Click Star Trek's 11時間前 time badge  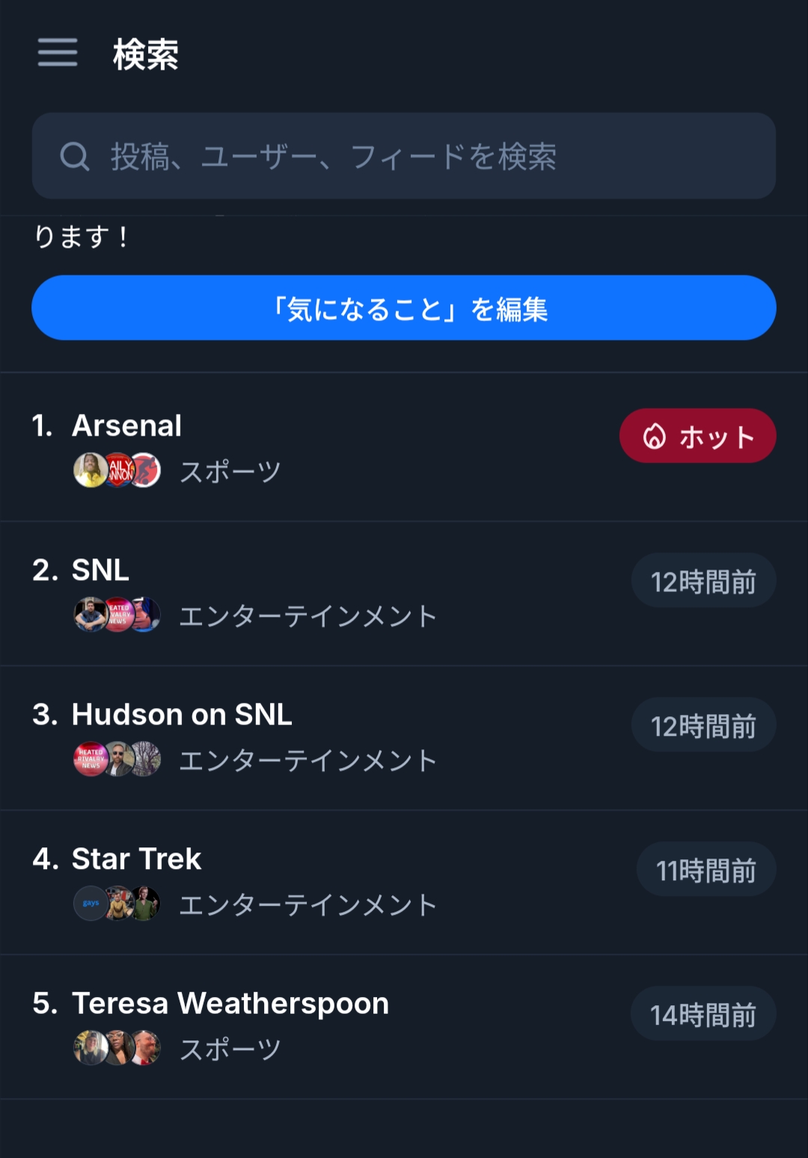(706, 870)
